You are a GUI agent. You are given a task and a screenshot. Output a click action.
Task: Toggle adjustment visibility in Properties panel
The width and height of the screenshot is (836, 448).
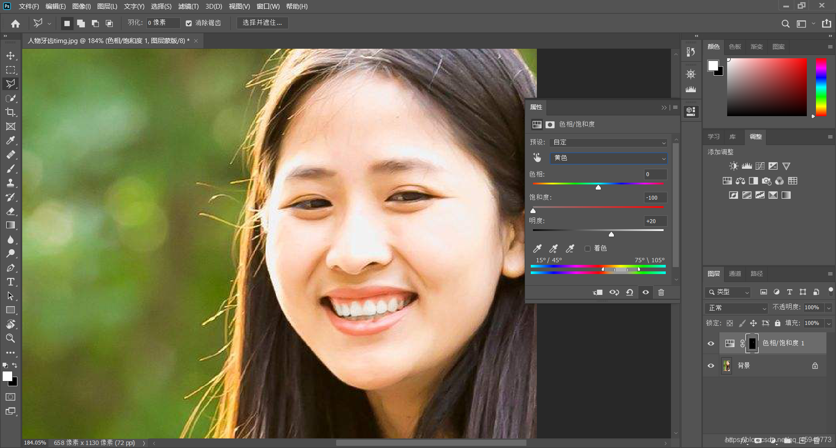pyautogui.click(x=646, y=292)
